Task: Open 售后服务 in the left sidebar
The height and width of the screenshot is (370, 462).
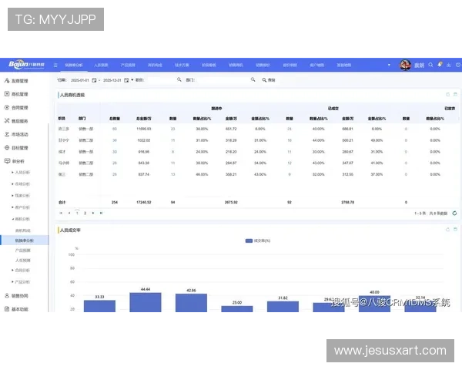Action: pyautogui.click(x=20, y=120)
